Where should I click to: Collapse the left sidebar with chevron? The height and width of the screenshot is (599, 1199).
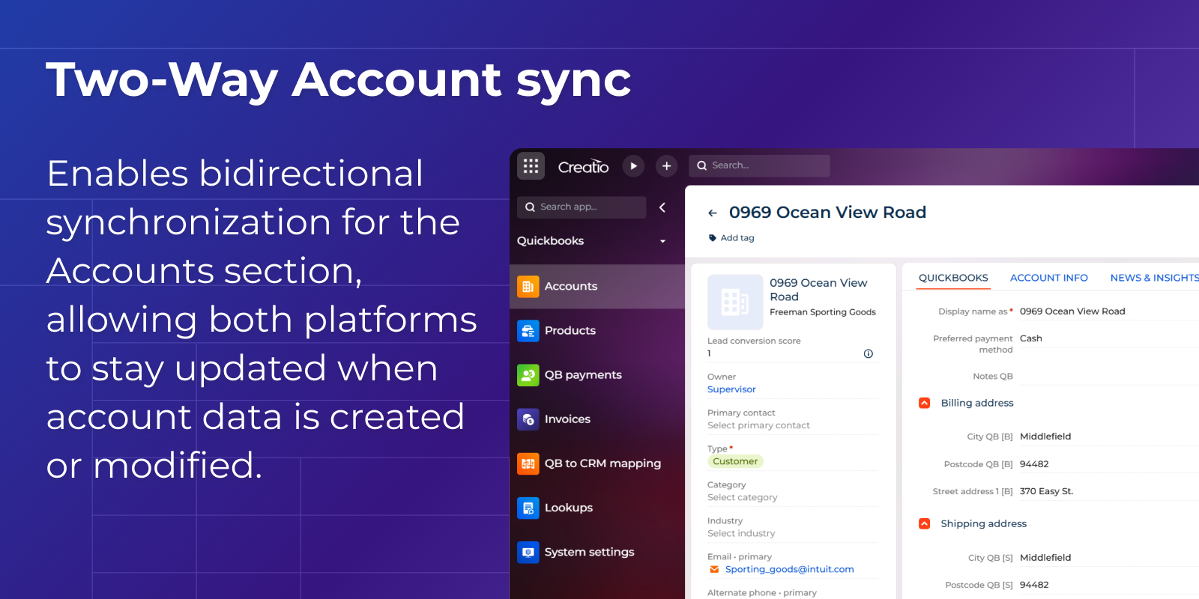pos(662,207)
